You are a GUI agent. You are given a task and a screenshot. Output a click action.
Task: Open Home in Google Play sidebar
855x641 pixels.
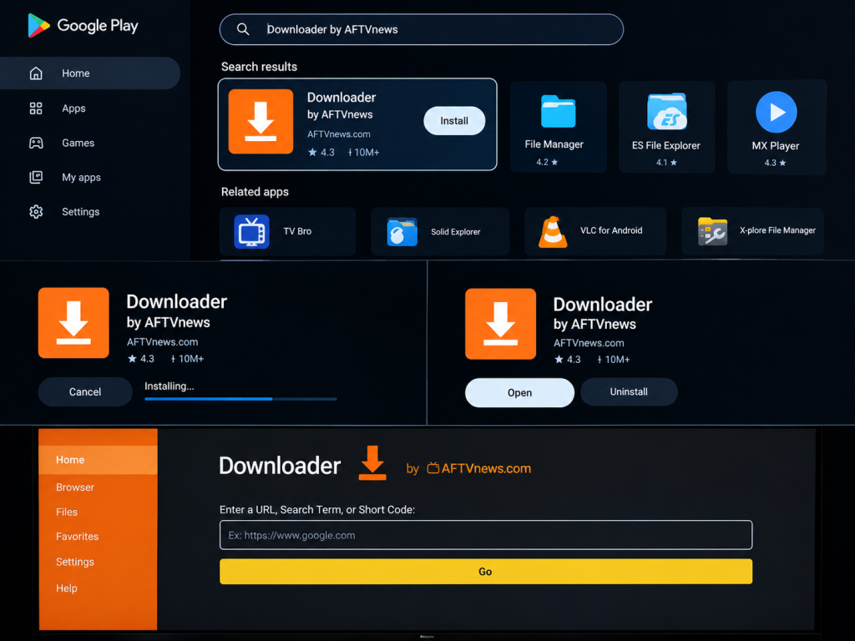click(x=90, y=73)
